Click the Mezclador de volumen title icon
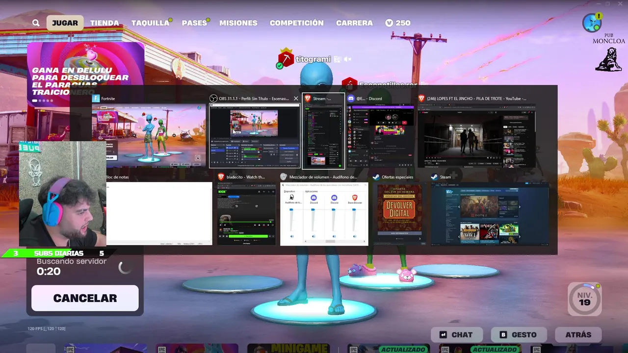628x353 pixels. (x=284, y=177)
